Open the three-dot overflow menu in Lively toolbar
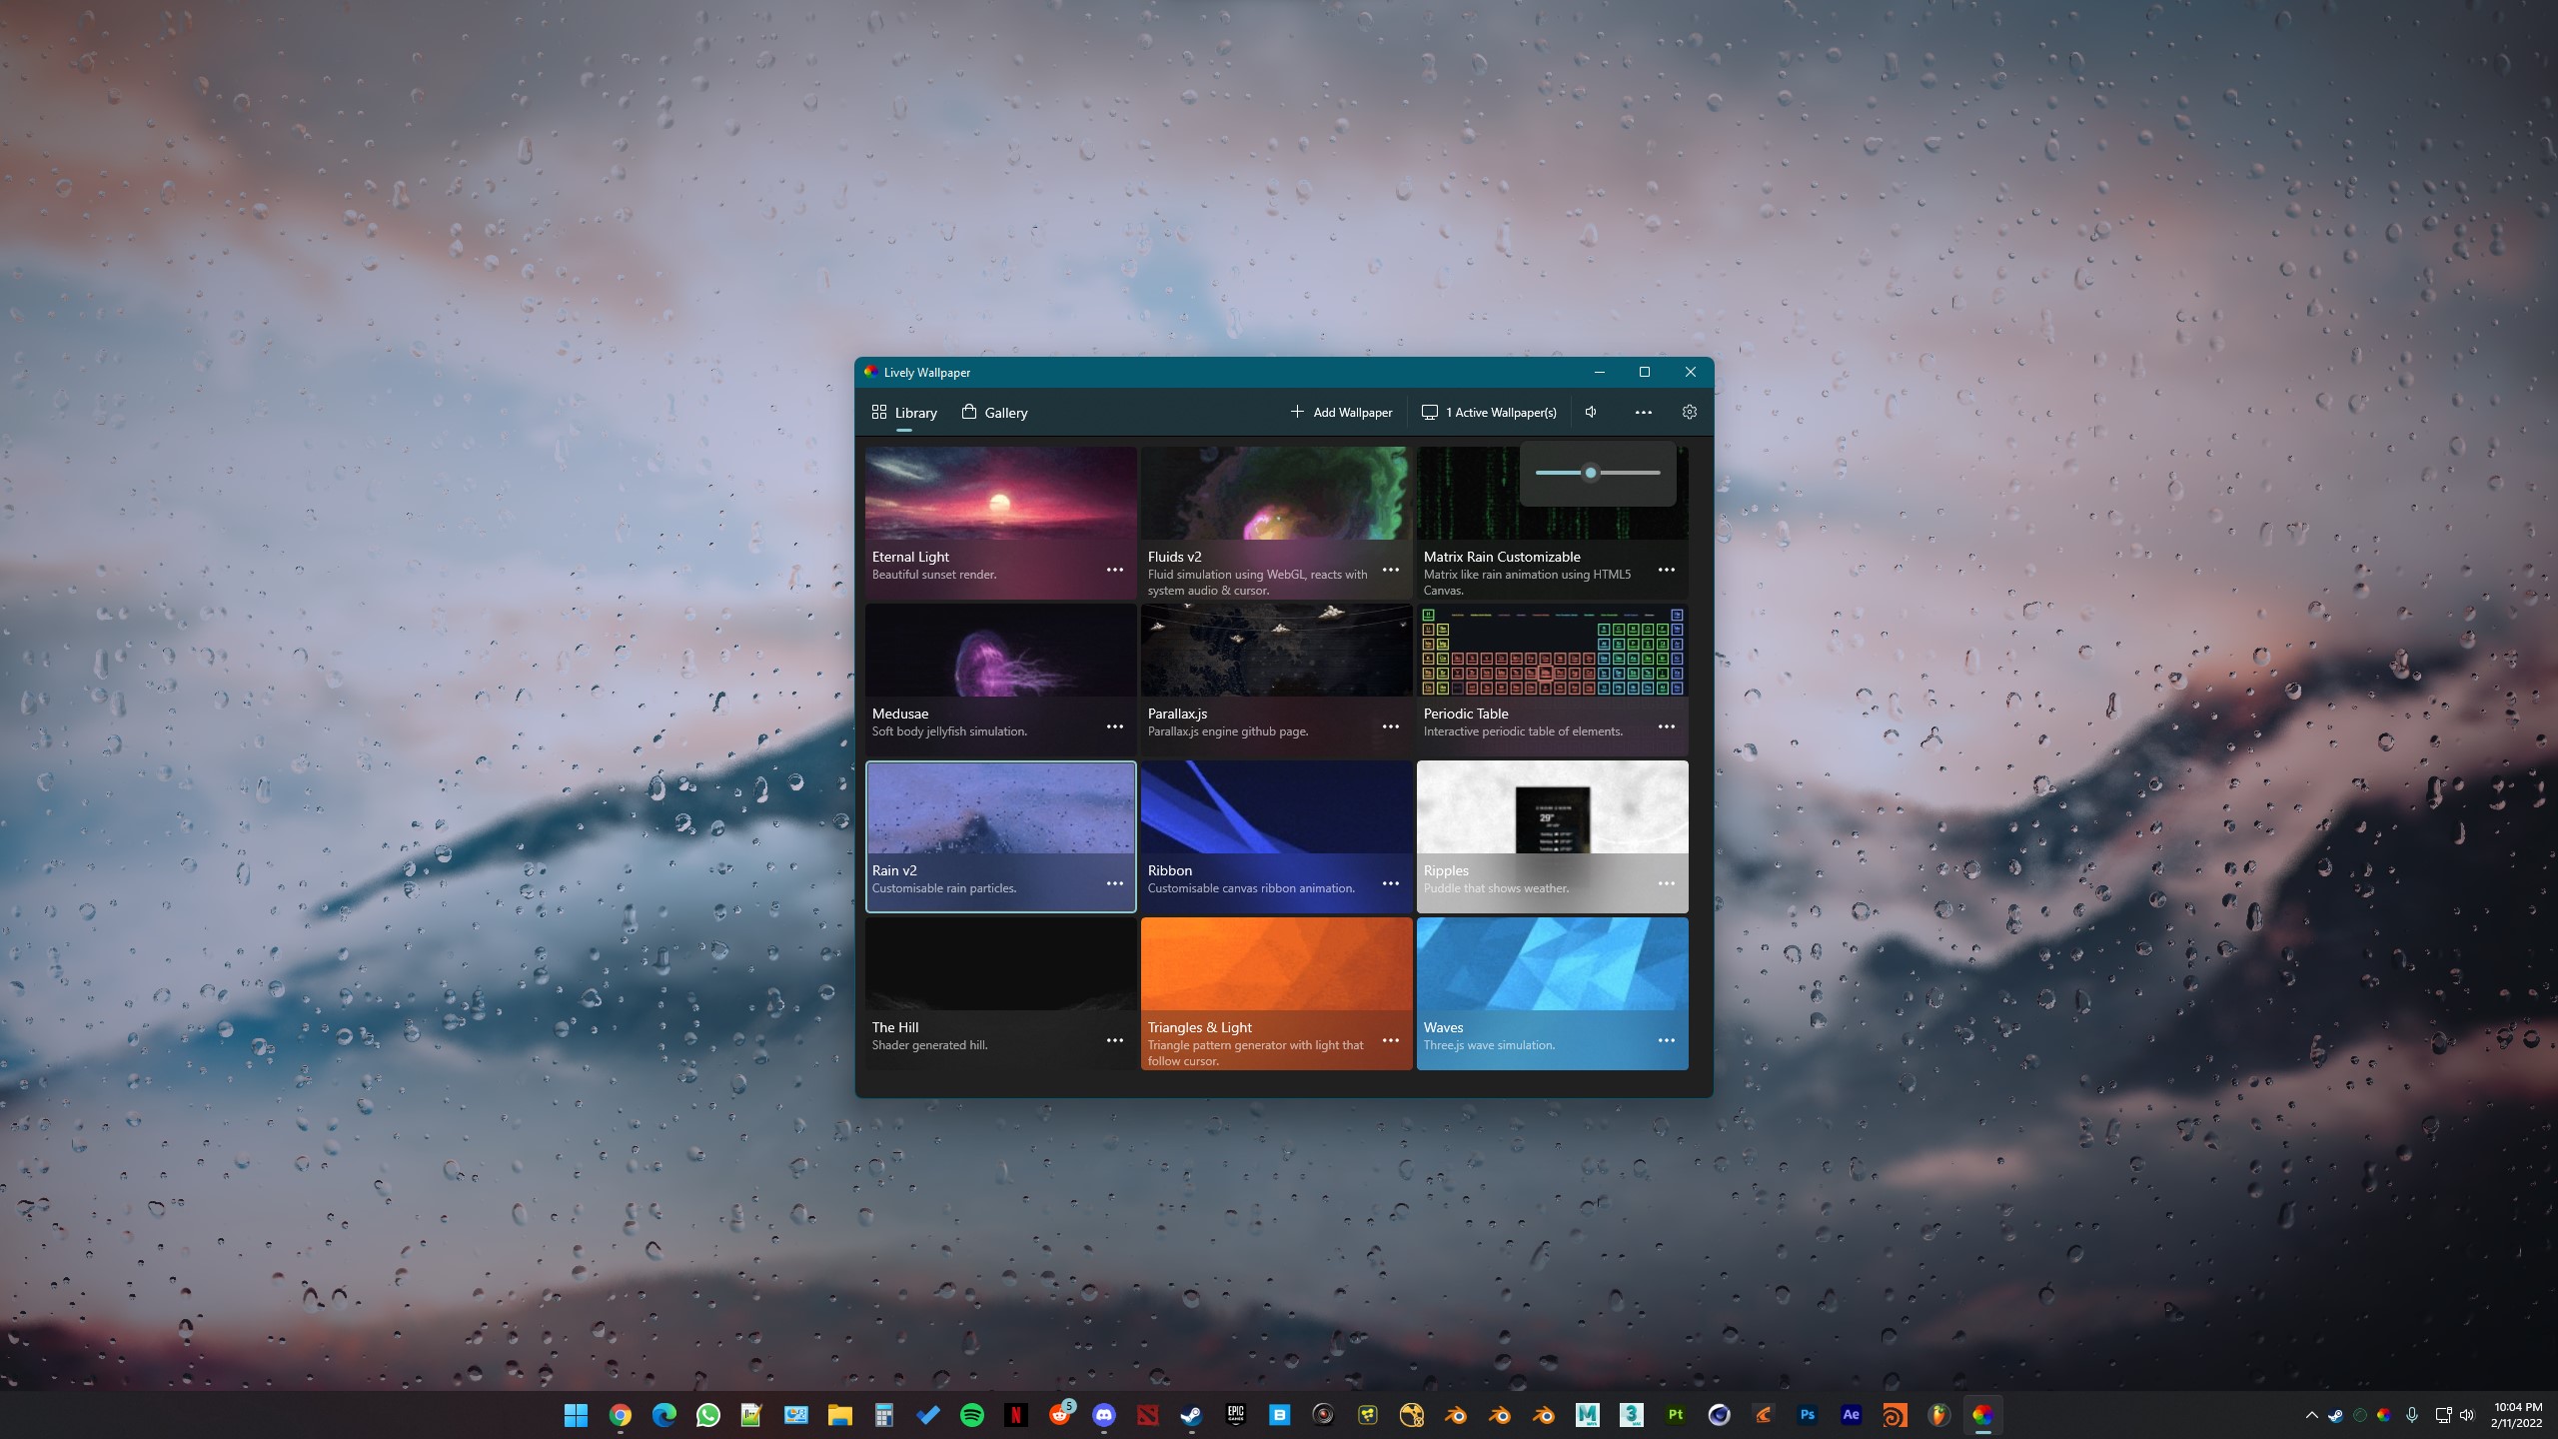 click(1643, 412)
